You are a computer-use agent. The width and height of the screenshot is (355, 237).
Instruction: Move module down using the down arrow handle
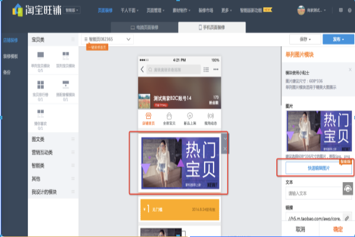click(225, 139)
